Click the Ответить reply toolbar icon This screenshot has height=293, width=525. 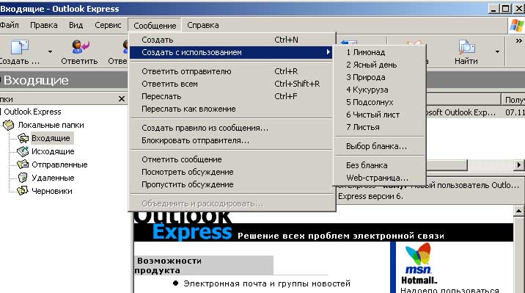pyautogui.click(x=80, y=46)
